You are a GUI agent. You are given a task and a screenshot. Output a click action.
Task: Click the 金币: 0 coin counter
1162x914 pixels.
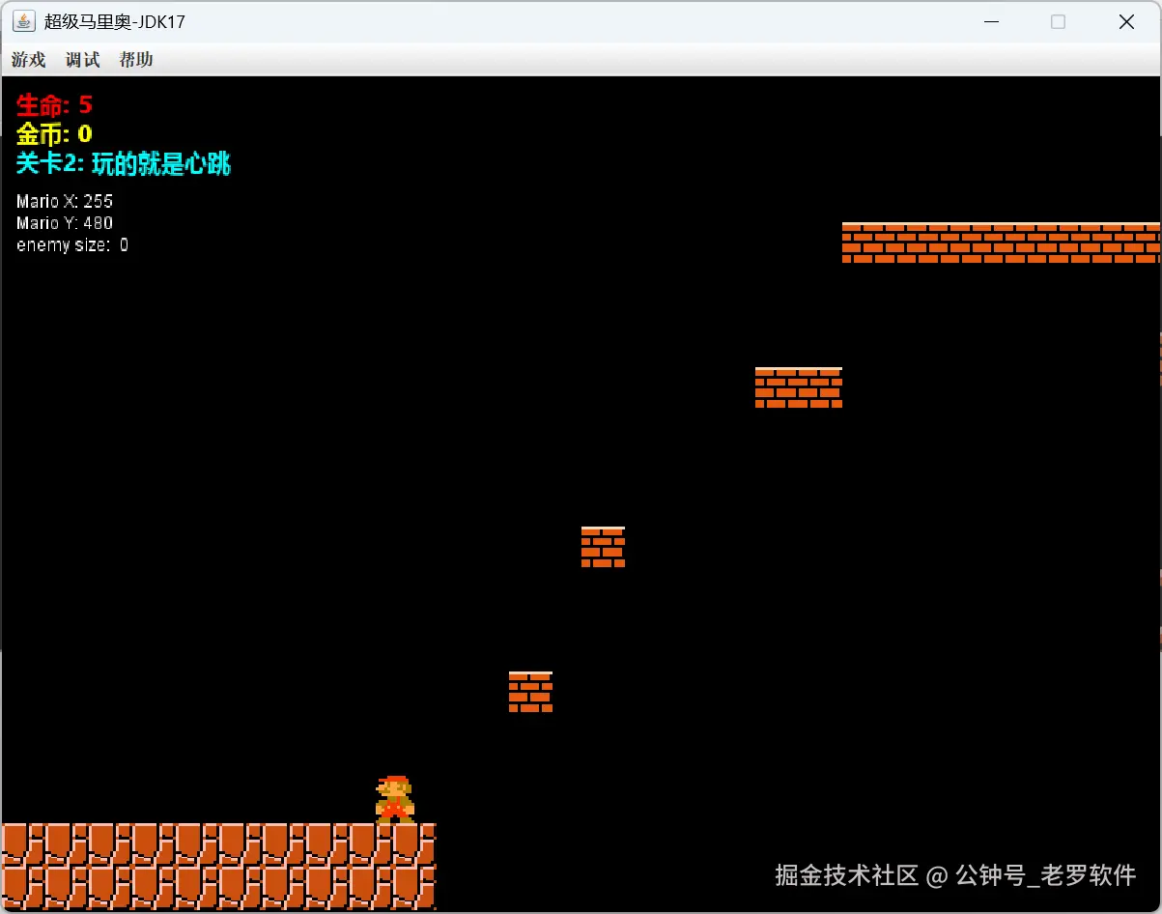click(x=54, y=133)
